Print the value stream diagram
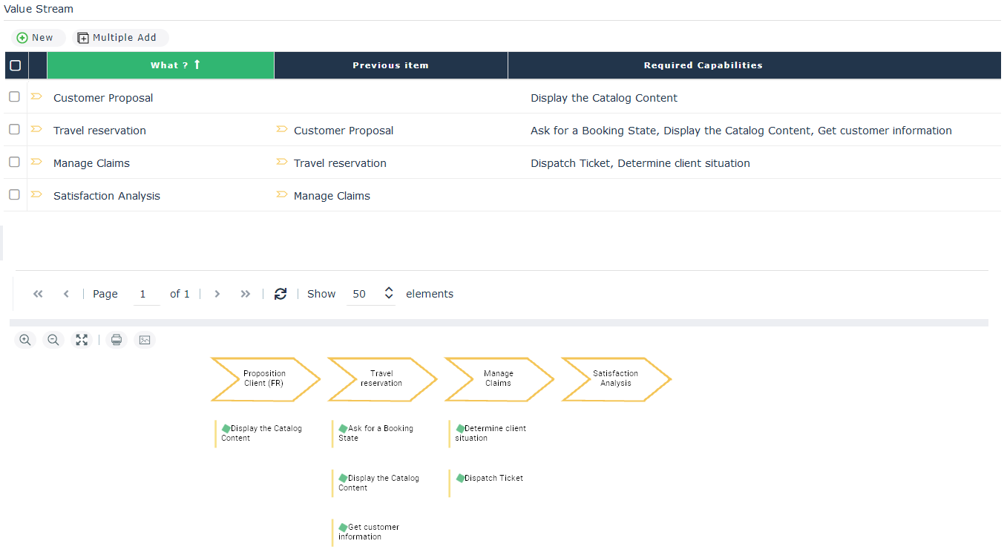 tap(117, 340)
